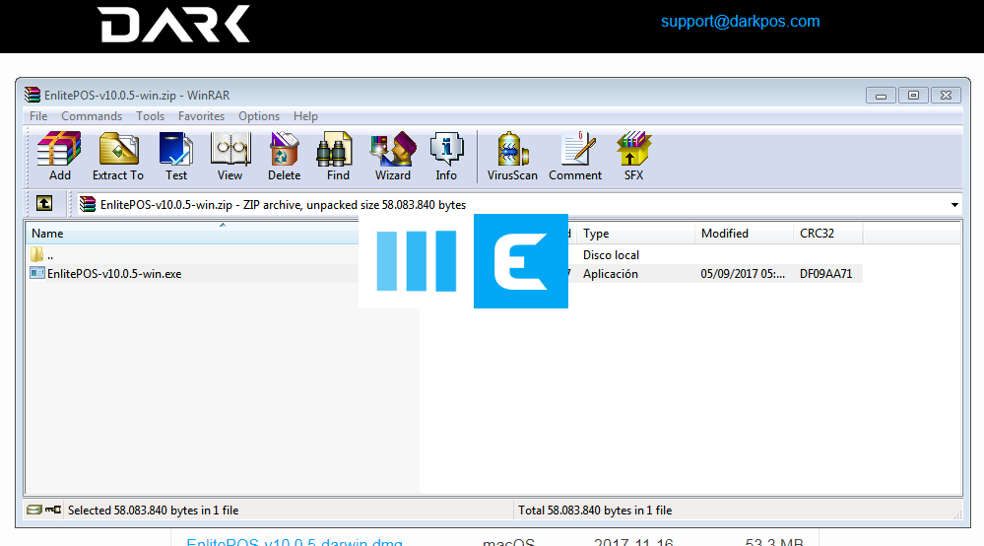The width and height of the screenshot is (984, 546).
Task: Select EnlitePOS-v10.0.5-win.exe file
Action: (x=106, y=274)
